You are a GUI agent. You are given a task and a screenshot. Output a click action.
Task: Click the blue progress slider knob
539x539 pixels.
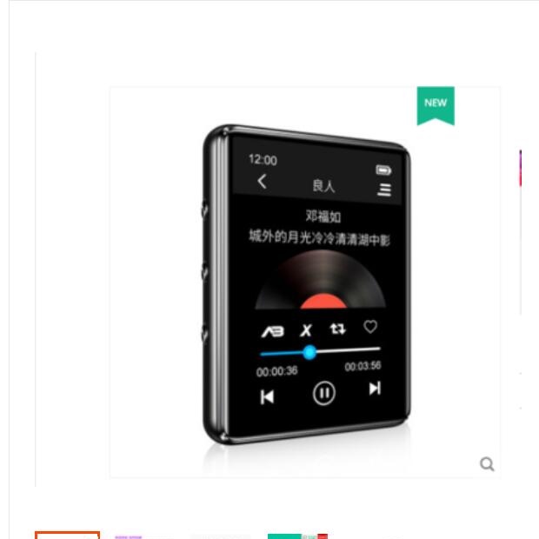pos(309,352)
